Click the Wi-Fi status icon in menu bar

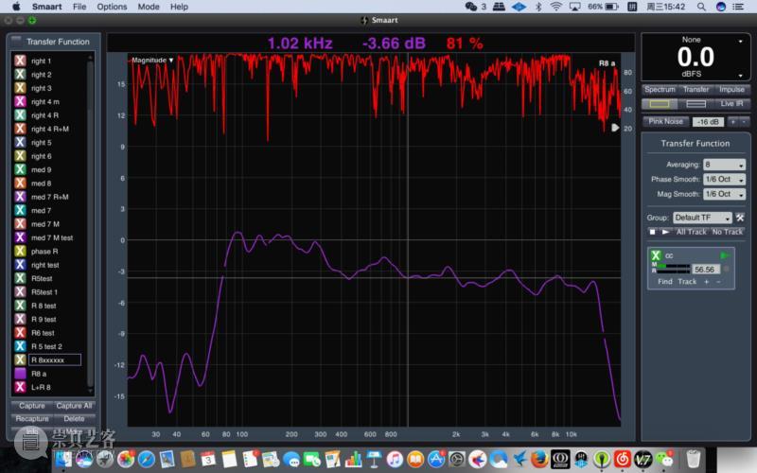tap(556, 7)
